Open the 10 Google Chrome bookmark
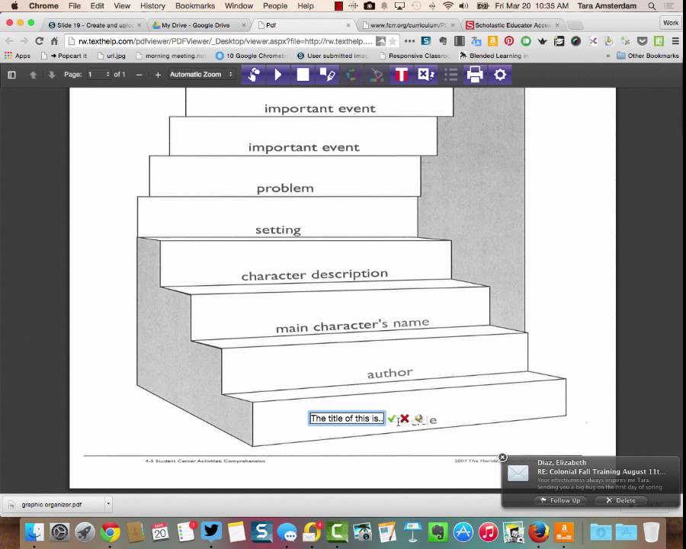Screen dimensions: 686x549 pos(251,56)
